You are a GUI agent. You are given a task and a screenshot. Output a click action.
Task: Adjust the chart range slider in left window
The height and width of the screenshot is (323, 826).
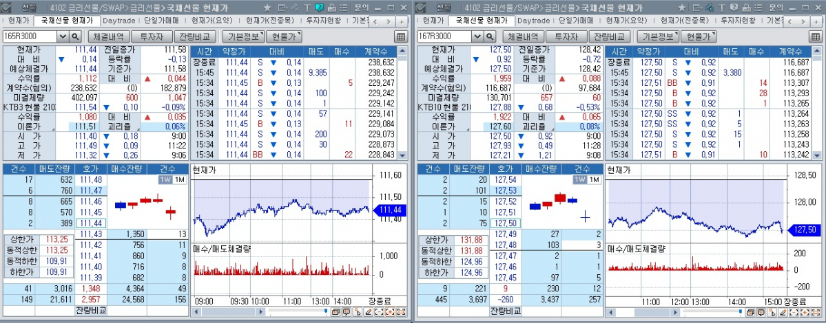coord(298,311)
